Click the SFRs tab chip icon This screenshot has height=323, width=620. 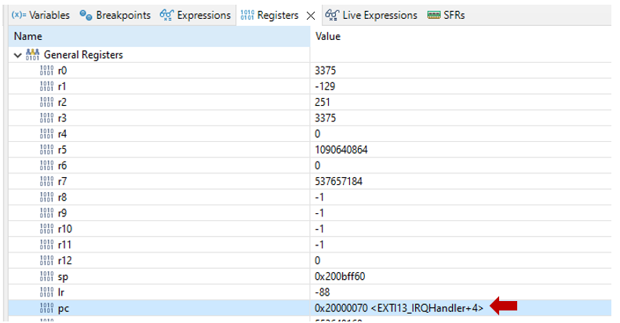coord(433,15)
